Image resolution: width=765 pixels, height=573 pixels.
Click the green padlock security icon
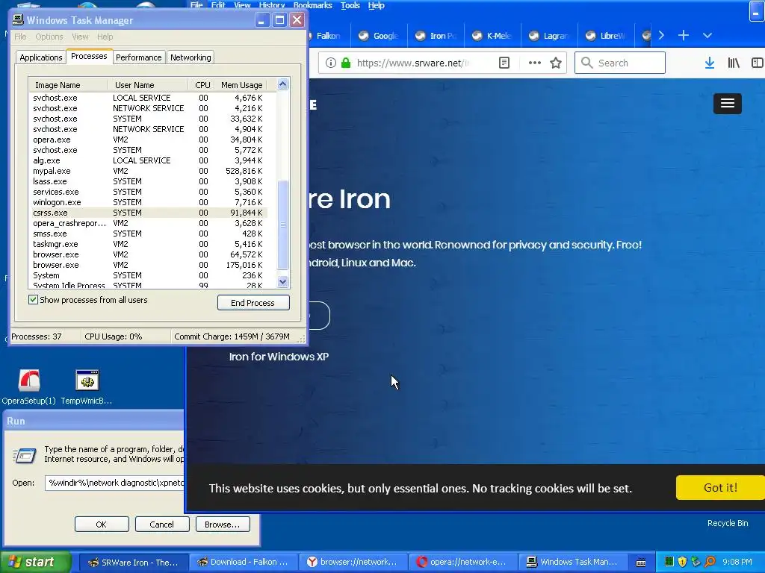pyautogui.click(x=346, y=63)
